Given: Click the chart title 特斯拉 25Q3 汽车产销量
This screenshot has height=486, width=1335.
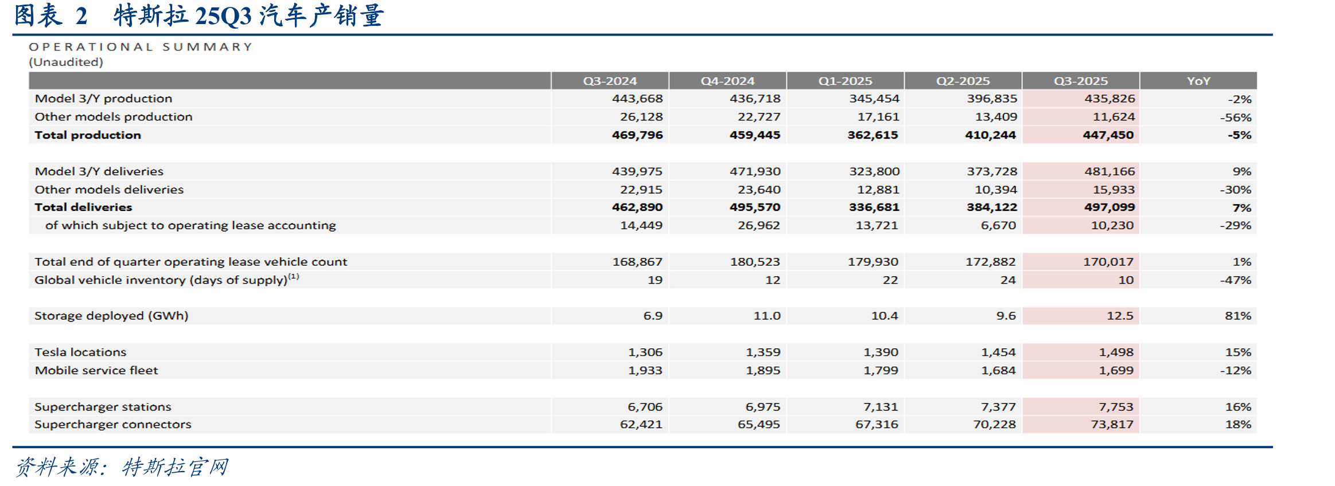Looking at the screenshot, I should 248,15.
